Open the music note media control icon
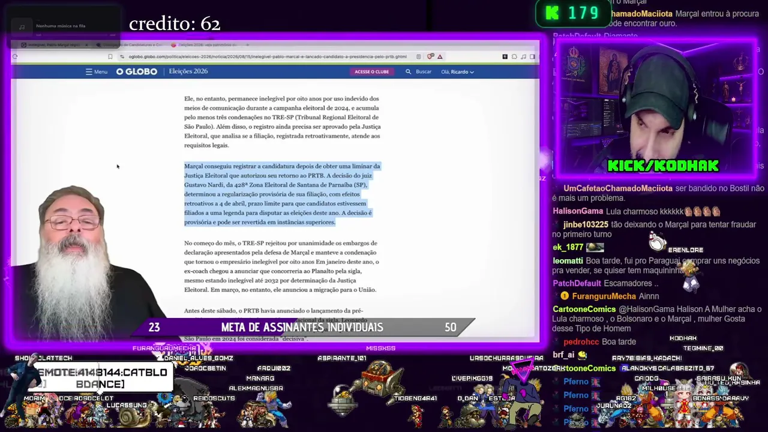This screenshot has height=432, width=768. click(524, 56)
